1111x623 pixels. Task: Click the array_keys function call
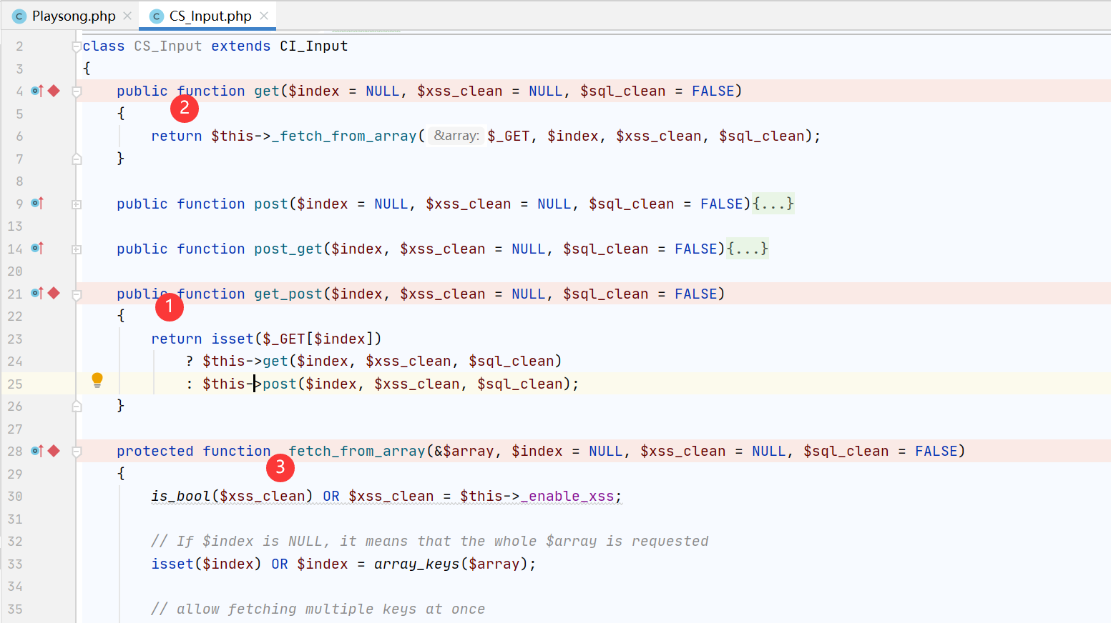click(x=417, y=564)
